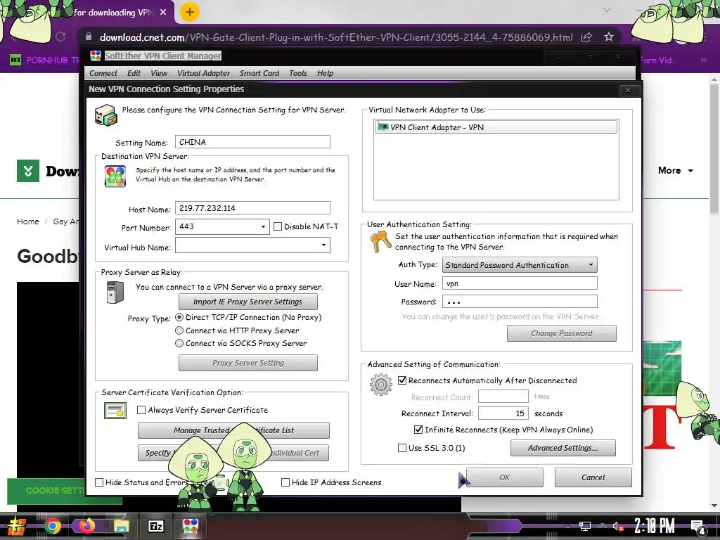Open the Virtual Adapter menu
The image size is (720, 540).
[x=203, y=73]
